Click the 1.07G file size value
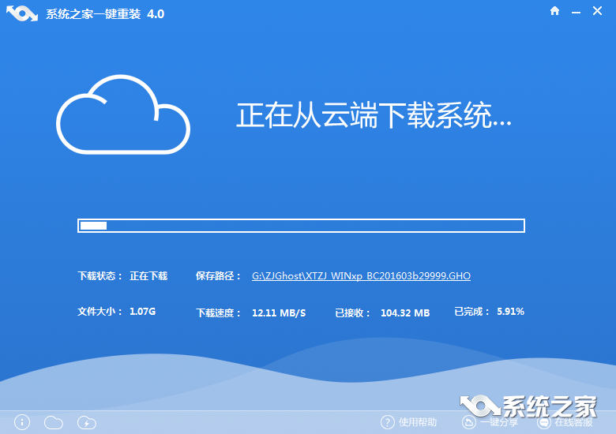The image size is (616, 434). coord(142,312)
